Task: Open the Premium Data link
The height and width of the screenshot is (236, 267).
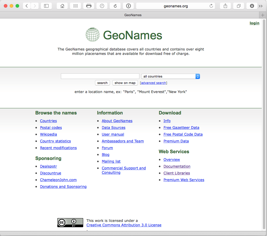Action: [176, 141]
